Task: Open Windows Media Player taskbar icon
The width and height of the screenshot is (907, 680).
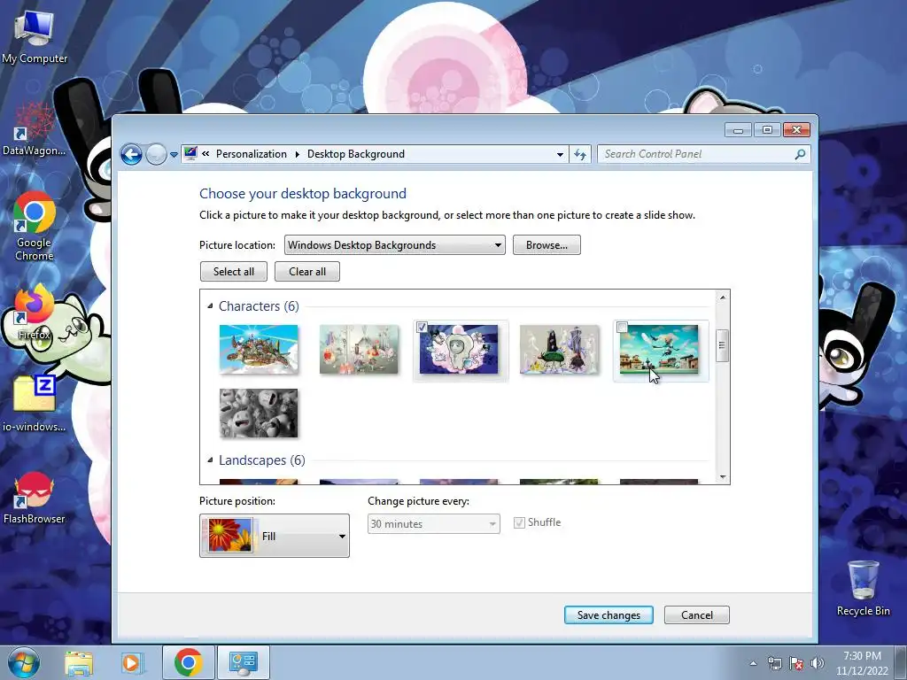Action: (x=131, y=662)
